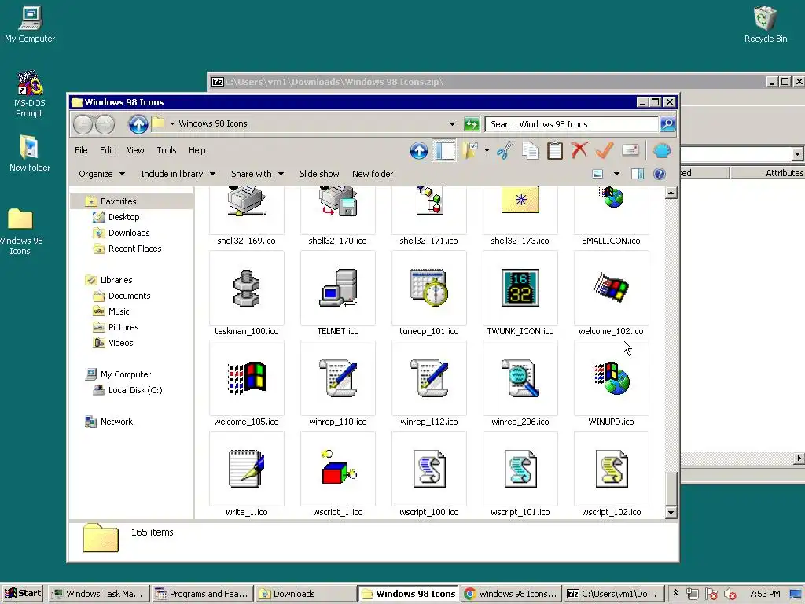This screenshot has height=604, width=805.
Task: Click the Start button
Action: tap(23, 594)
